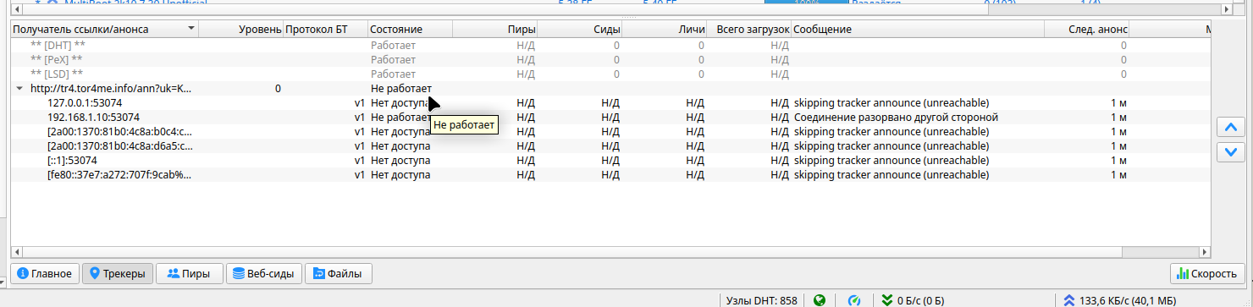The height and width of the screenshot is (307, 1253).
Task: Select the ** [DHT] ** row
Action: (x=610, y=45)
